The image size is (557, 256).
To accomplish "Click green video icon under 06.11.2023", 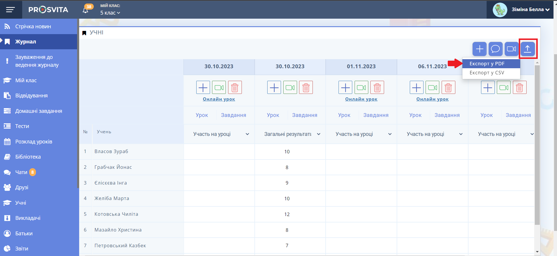I will pyautogui.click(x=432, y=87).
